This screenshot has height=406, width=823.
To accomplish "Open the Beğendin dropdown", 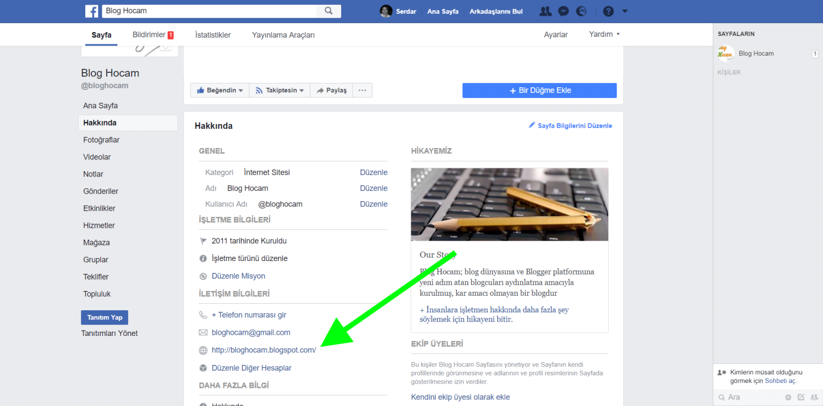I will (220, 90).
